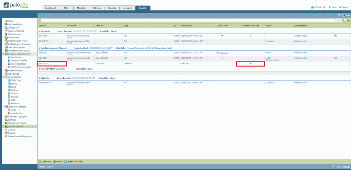Click Revert for version 558-3143
Viewport: 351px width, 170px height.
point(268,53)
